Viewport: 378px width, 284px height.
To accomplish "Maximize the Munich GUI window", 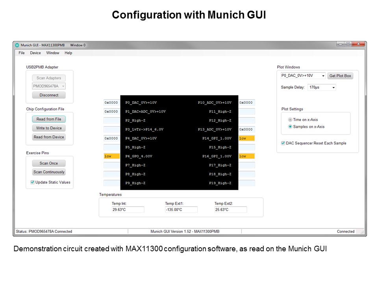I will click(x=348, y=44).
